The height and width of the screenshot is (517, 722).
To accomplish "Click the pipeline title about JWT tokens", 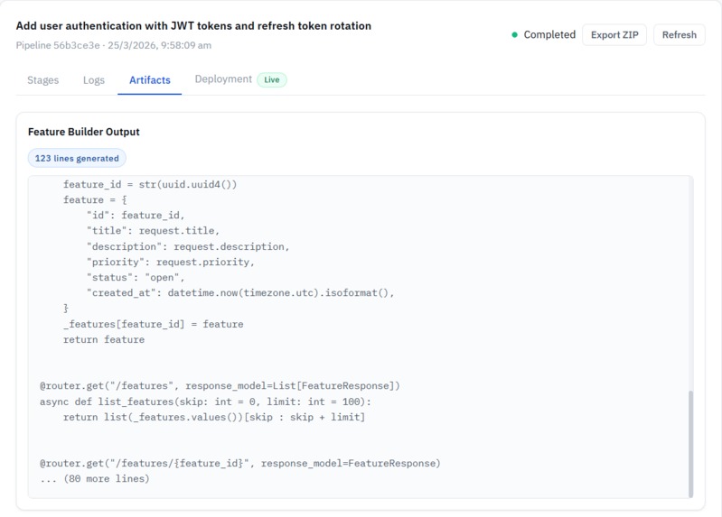I will click(x=193, y=26).
